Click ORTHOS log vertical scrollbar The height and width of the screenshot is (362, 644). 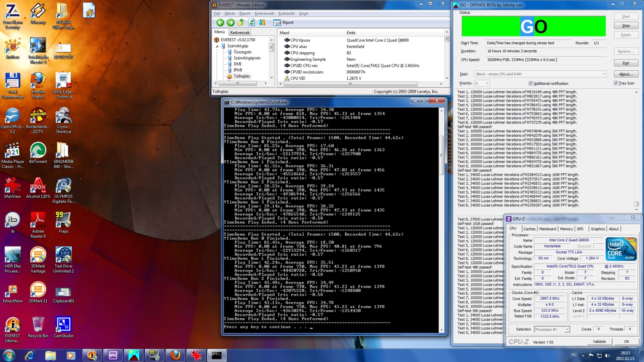636,151
